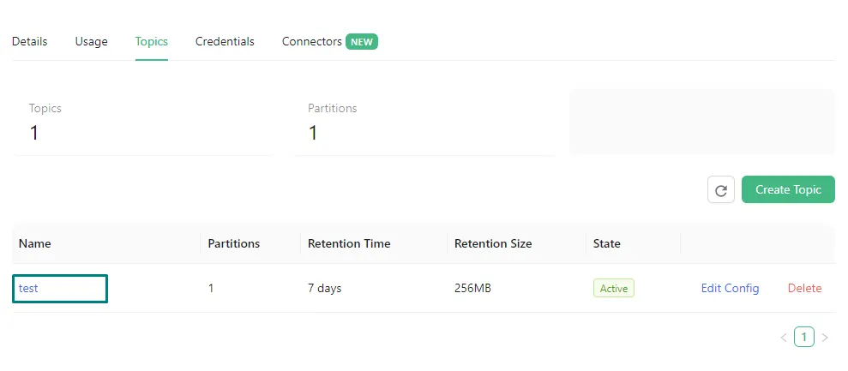Open the Credentials tab
The width and height of the screenshot is (848, 371).
pos(225,41)
